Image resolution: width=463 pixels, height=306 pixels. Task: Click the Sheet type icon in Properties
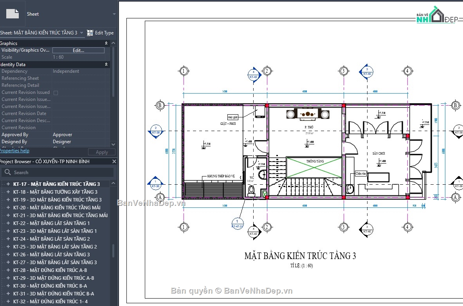pyautogui.click(x=13, y=14)
